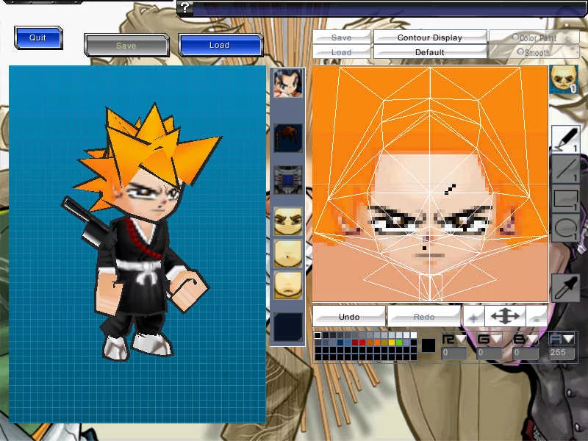Select the pencil drawing tool
588x441 pixels.
565,139
